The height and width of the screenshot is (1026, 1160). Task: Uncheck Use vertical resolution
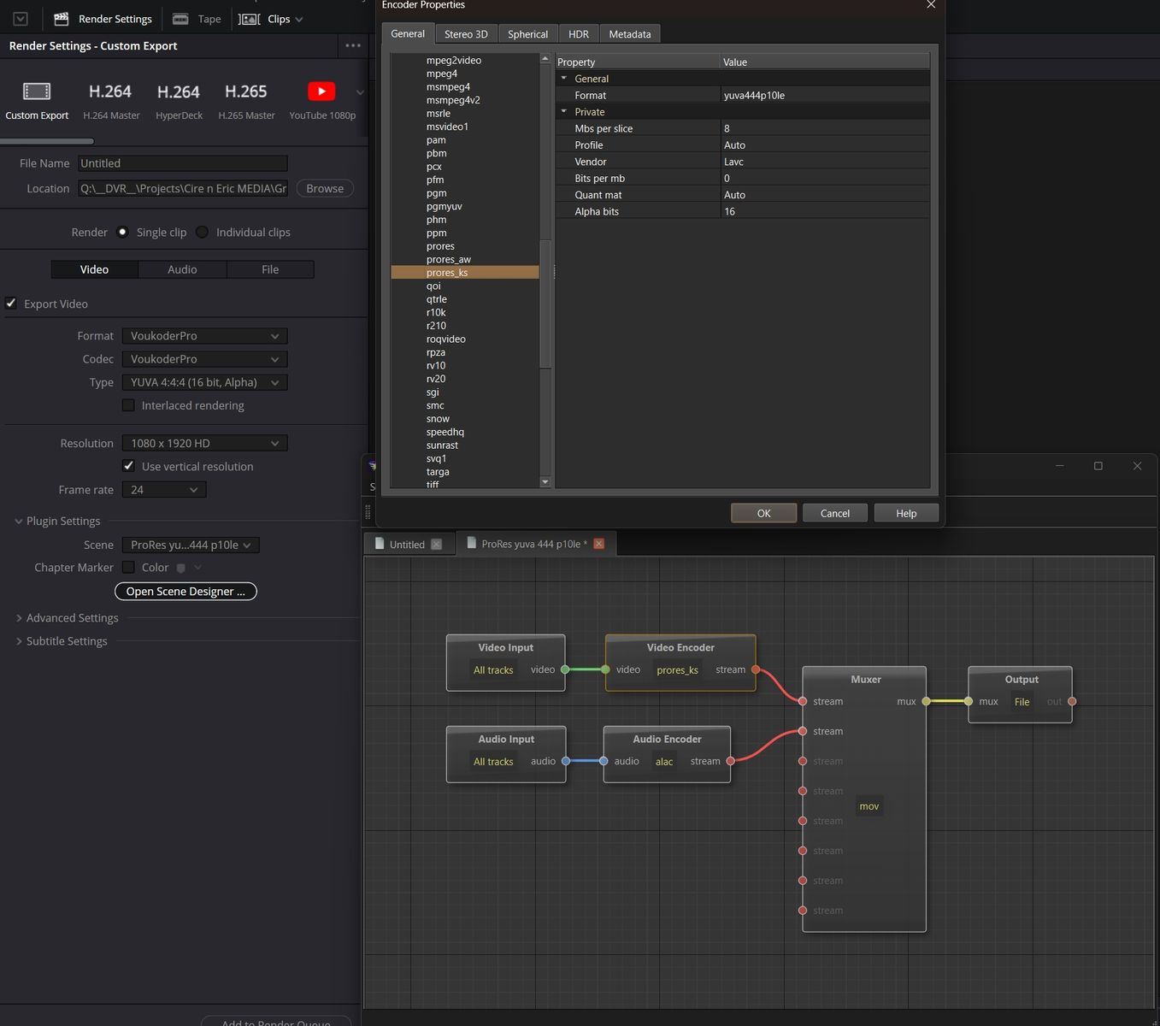coord(128,466)
